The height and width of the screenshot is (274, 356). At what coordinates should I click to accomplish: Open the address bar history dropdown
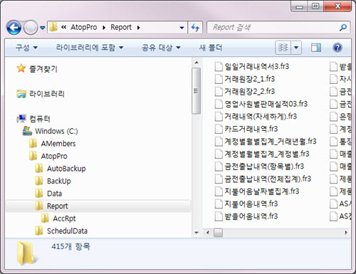(182, 28)
